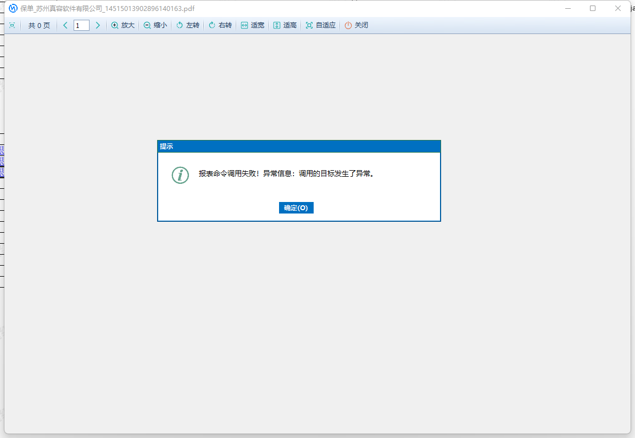Click the page number input field
The width and height of the screenshot is (635, 438).
81,25
